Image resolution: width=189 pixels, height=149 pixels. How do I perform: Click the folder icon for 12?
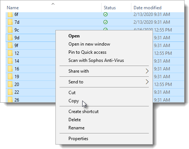point(10,53)
